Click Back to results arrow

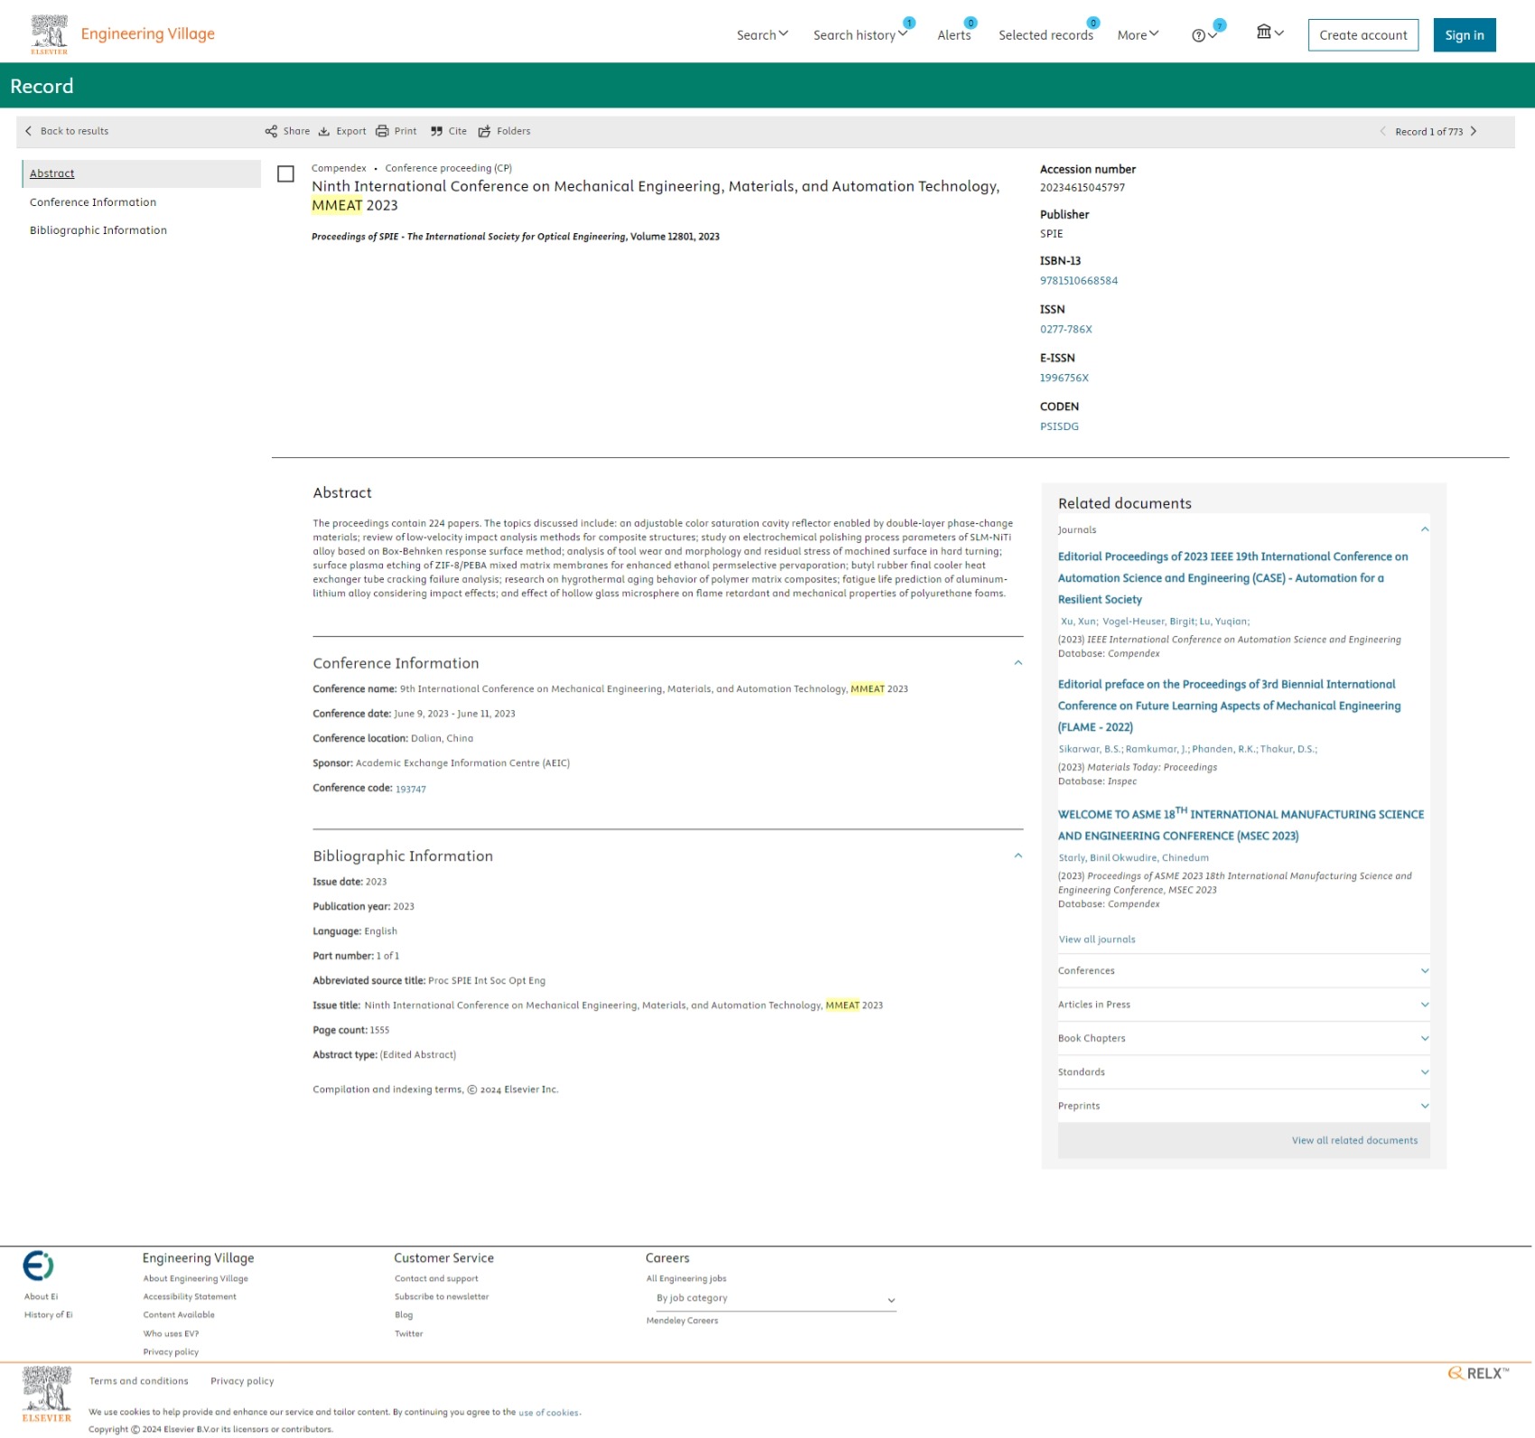pyautogui.click(x=28, y=132)
